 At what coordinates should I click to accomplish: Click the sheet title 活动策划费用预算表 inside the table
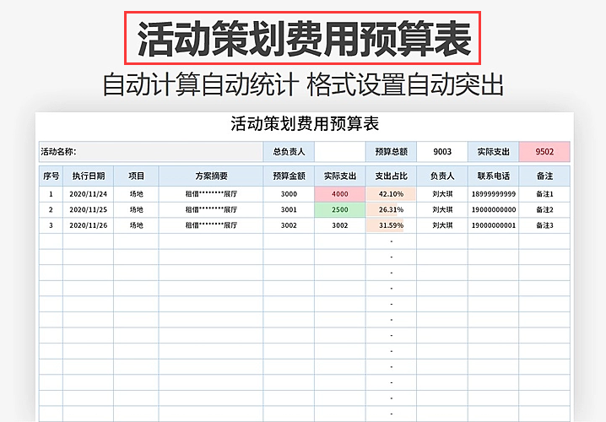[x=305, y=124]
